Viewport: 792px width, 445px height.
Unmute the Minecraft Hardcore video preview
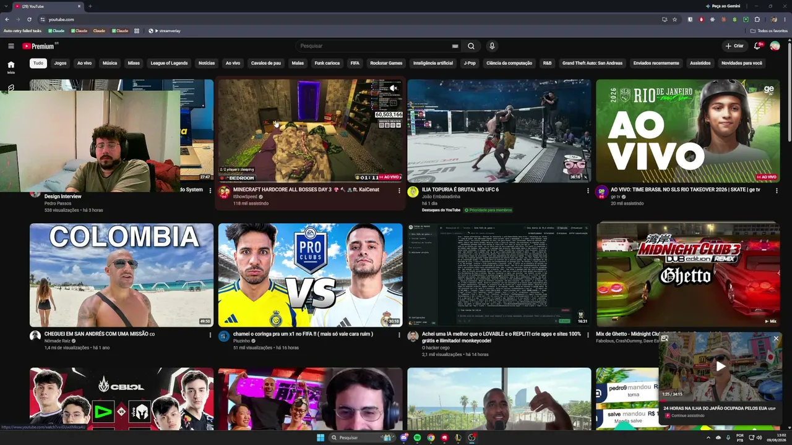[393, 88]
